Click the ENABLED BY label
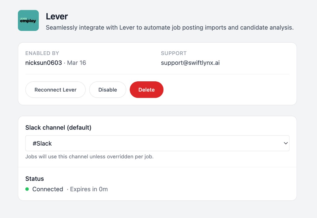 coord(42,53)
